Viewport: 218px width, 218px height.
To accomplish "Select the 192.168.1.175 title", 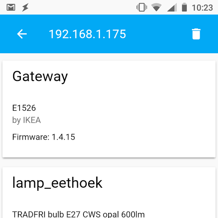I will (87, 34).
